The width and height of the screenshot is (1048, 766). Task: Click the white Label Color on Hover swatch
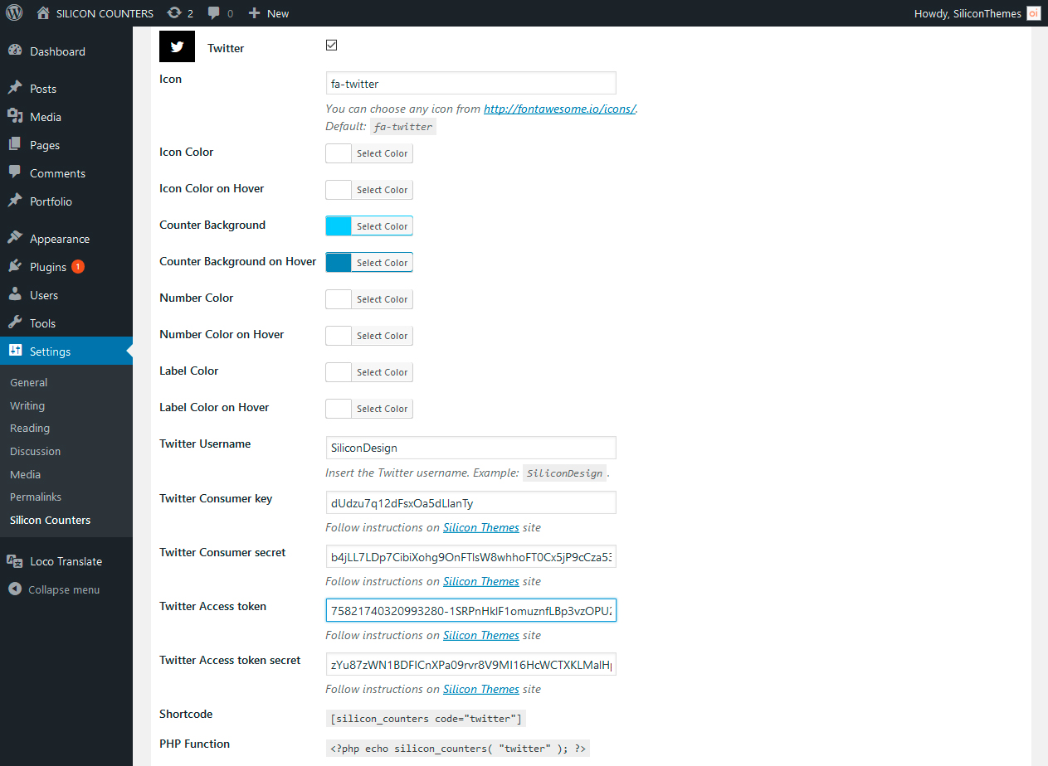[339, 409]
